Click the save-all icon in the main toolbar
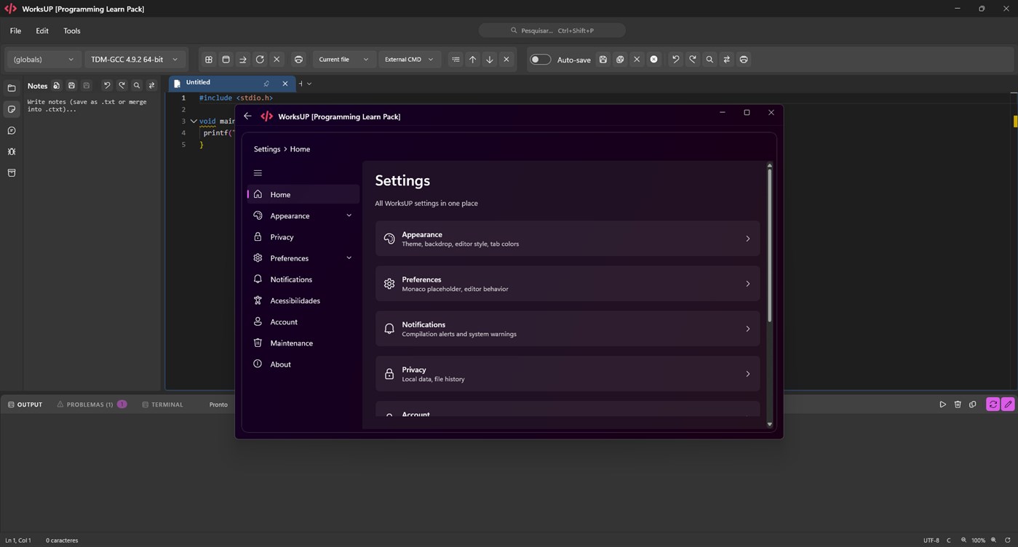The height and width of the screenshot is (547, 1018). pos(620,60)
